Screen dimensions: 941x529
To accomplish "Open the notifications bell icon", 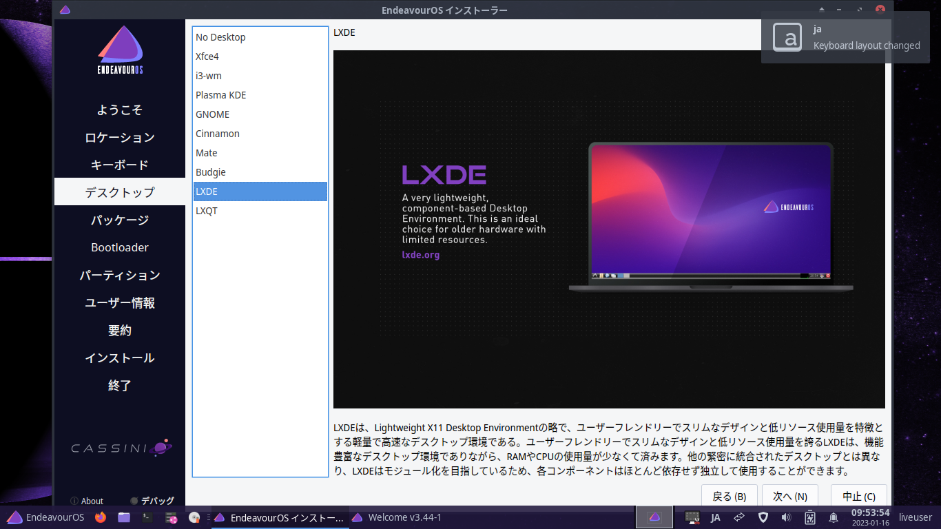I will [x=834, y=517].
